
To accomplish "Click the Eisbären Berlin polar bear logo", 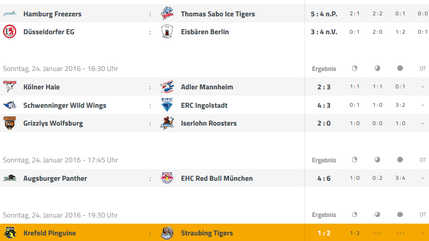I will (167, 32).
